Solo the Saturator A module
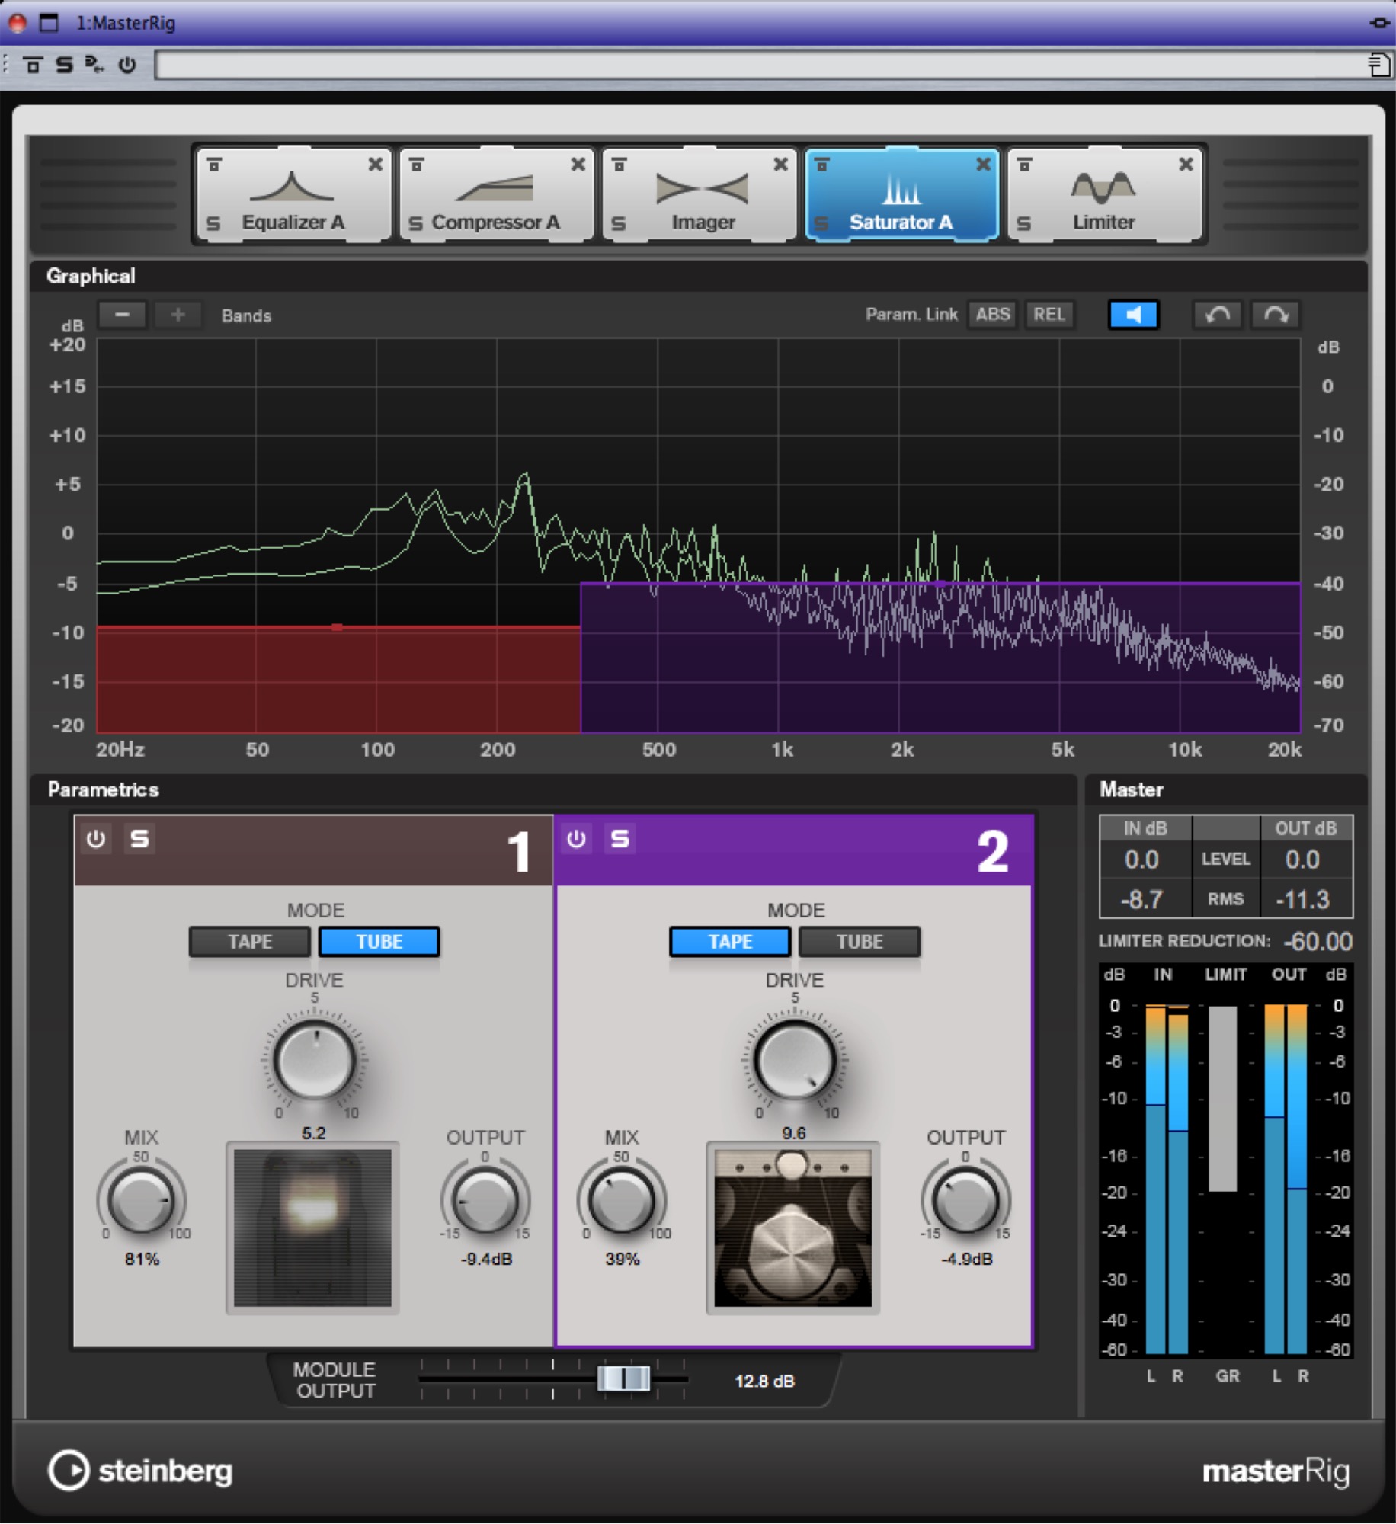This screenshot has width=1396, height=1524. click(x=821, y=223)
